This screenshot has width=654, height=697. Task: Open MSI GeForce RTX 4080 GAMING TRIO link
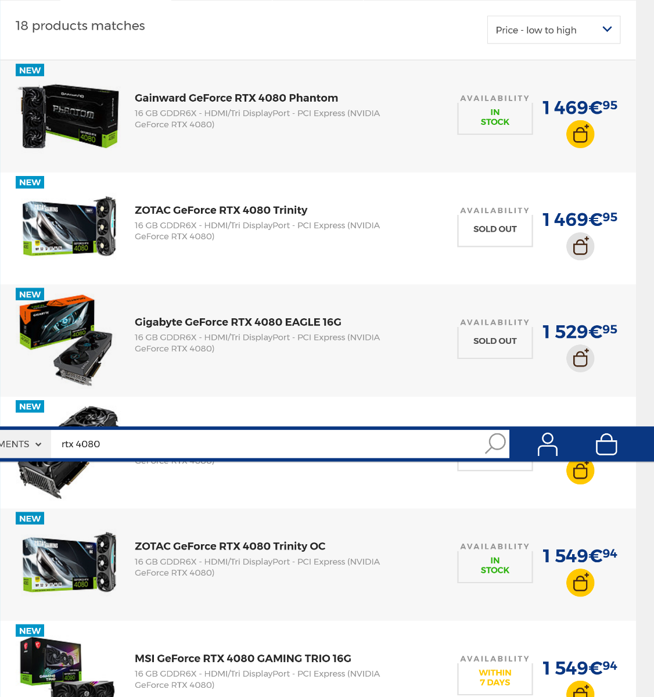pyautogui.click(x=243, y=658)
